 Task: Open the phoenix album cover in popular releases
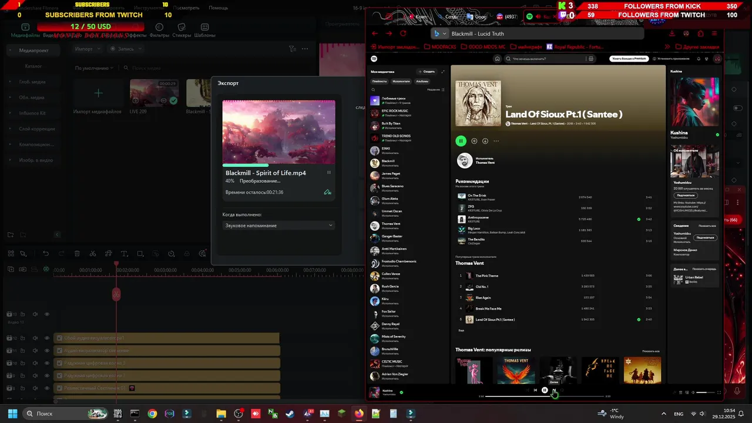pos(516,370)
